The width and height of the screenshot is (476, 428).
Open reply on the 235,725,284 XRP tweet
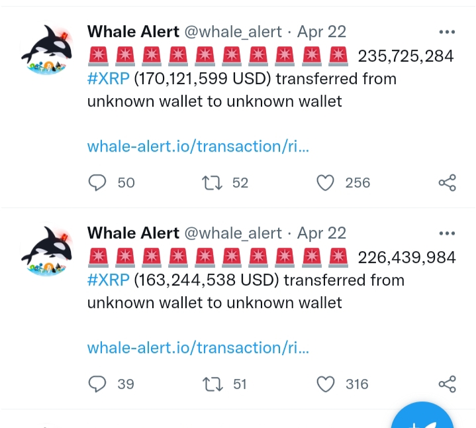click(x=97, y=183)
